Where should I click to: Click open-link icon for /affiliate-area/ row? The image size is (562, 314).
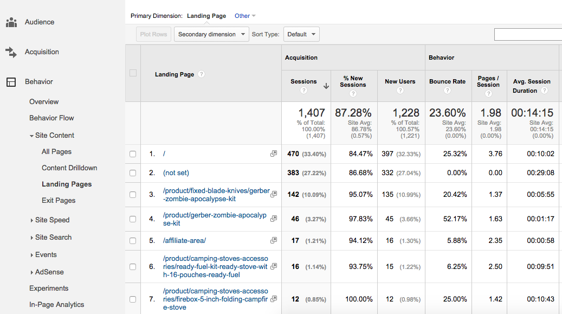click(274, 241)
